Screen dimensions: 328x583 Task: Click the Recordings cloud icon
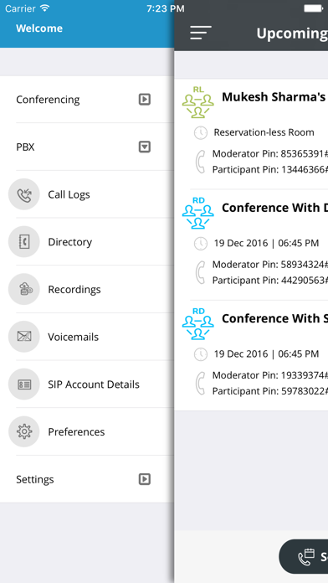(24, 289)
